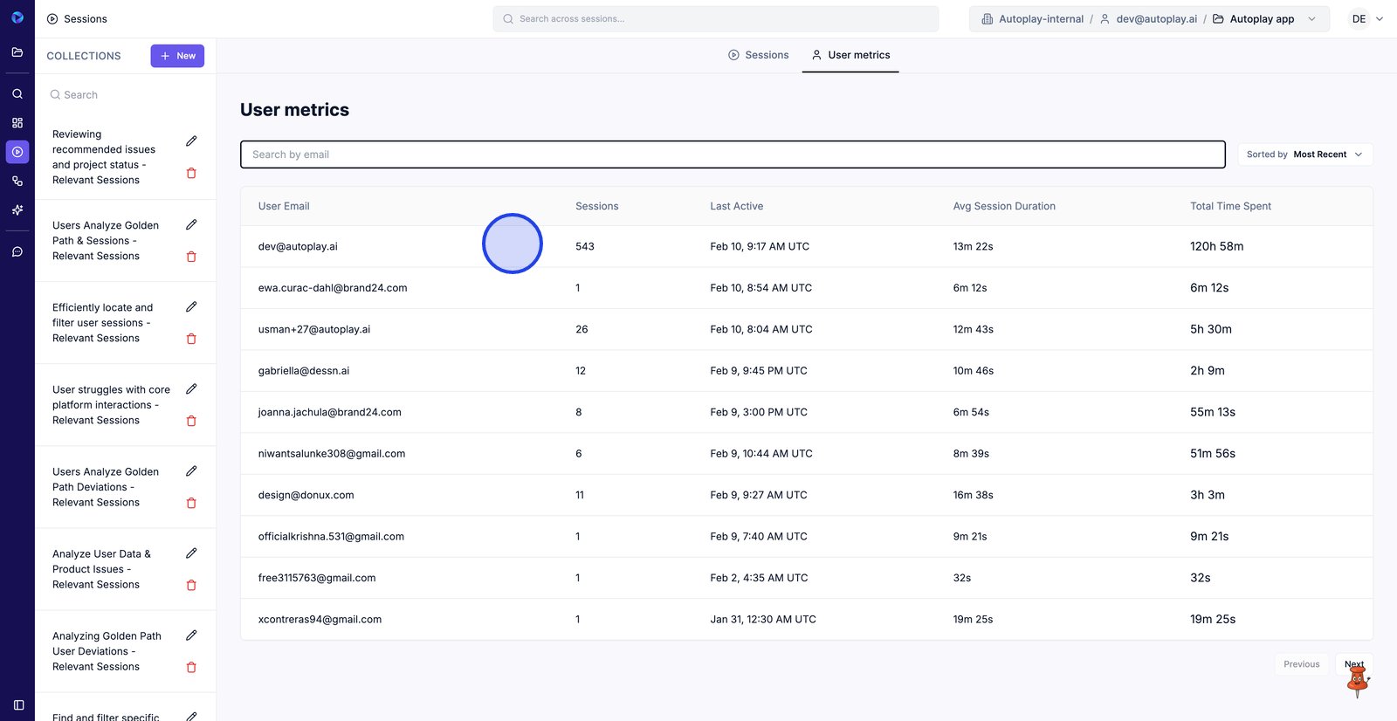Open the dev@autoplay.ai user row
1397x721 pixels.
[x=298, y=247]
